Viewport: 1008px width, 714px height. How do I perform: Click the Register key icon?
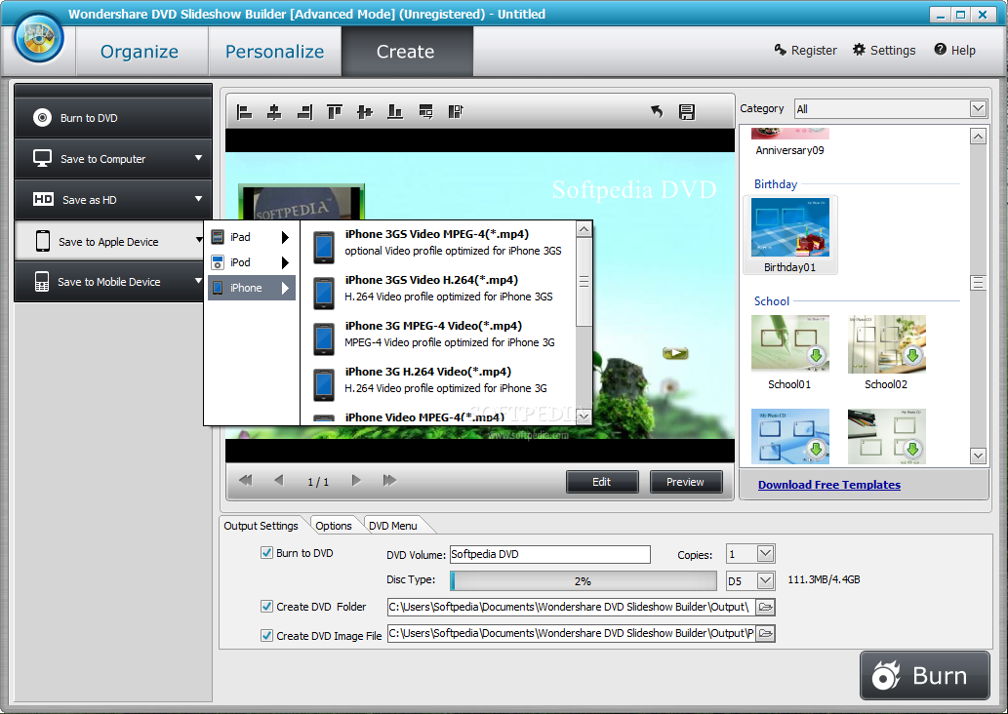(780, 50)
